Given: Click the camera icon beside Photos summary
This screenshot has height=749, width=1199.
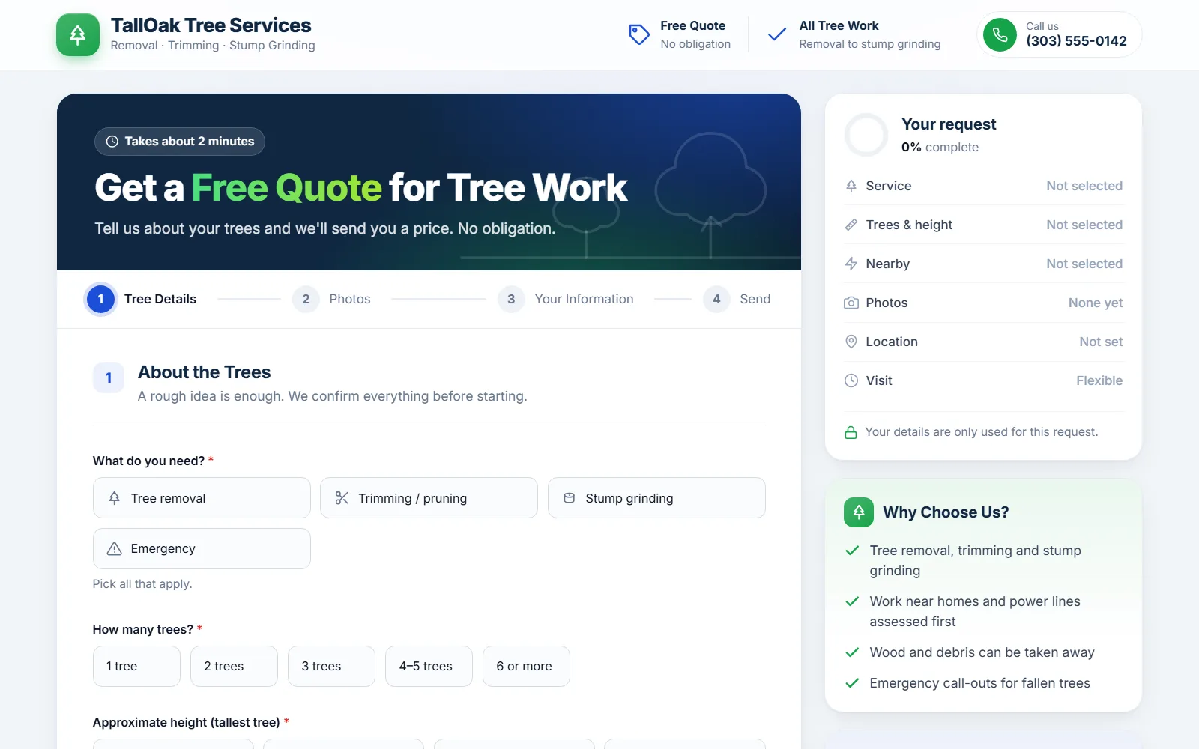Looking at the screenshot, I should [851, 303].
